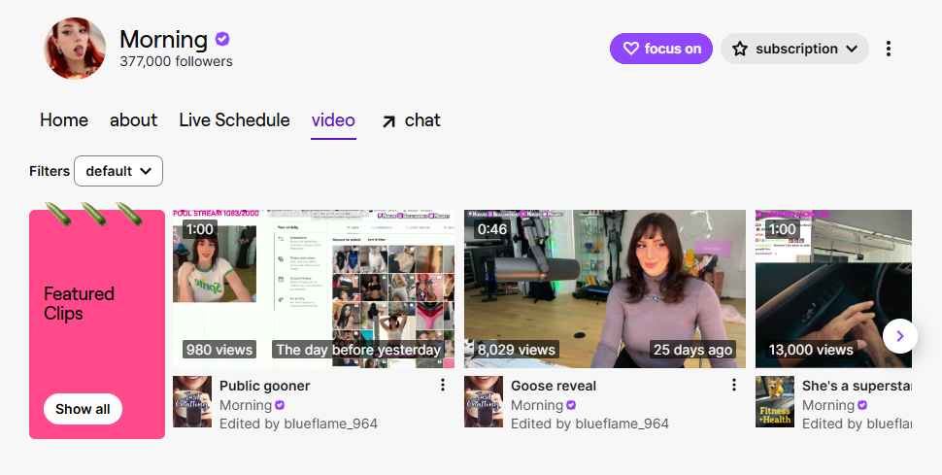942x475 pixels.
Task: Click Morning channel name under Public gooner
Action: click(x=246, y=405)
